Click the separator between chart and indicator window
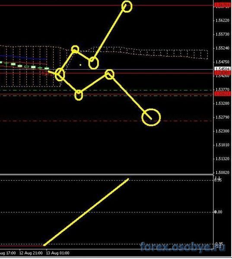 [x=107, y=174]
